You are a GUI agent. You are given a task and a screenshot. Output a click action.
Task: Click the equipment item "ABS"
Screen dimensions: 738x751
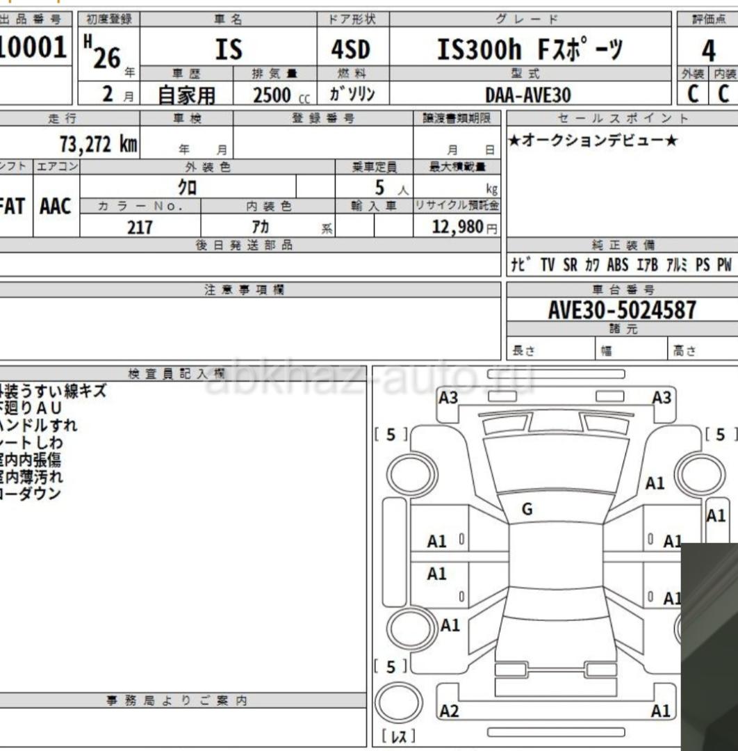tap(617, 265)
